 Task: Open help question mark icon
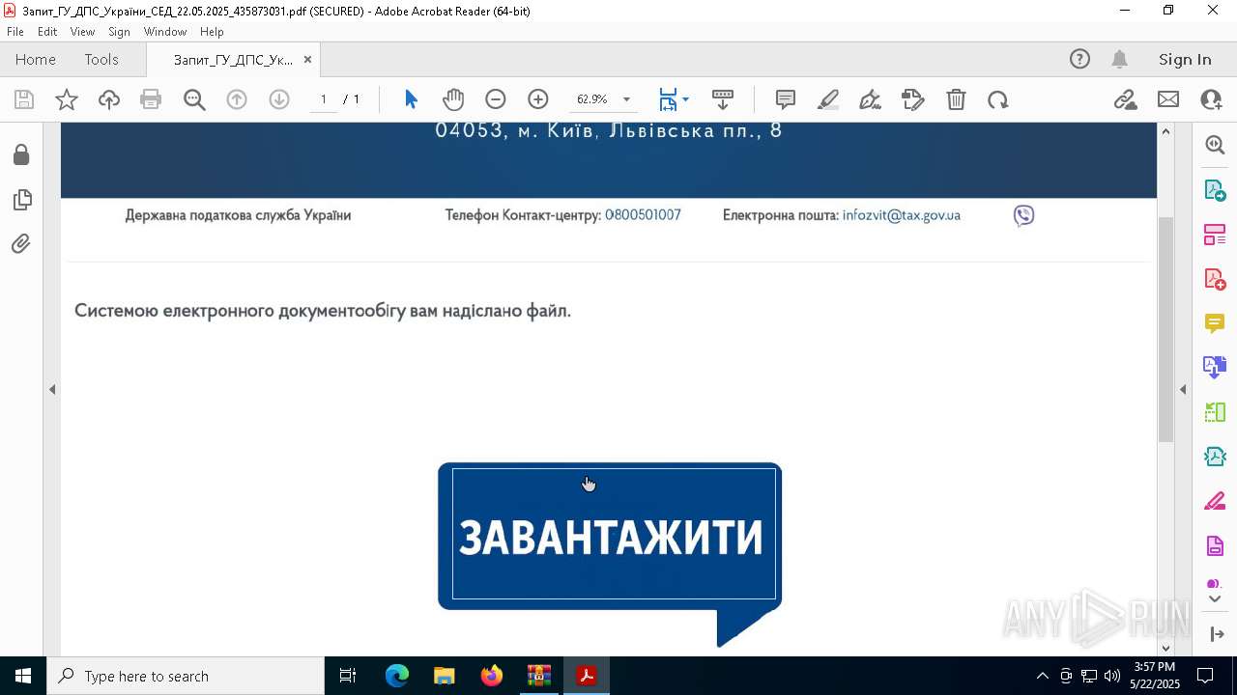pos(1079,60)
